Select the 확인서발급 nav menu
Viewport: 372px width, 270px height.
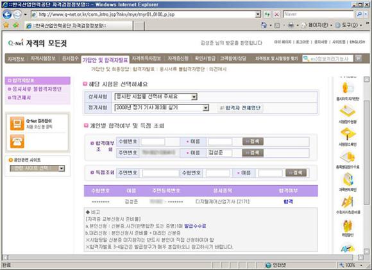(x=205, y=58)
